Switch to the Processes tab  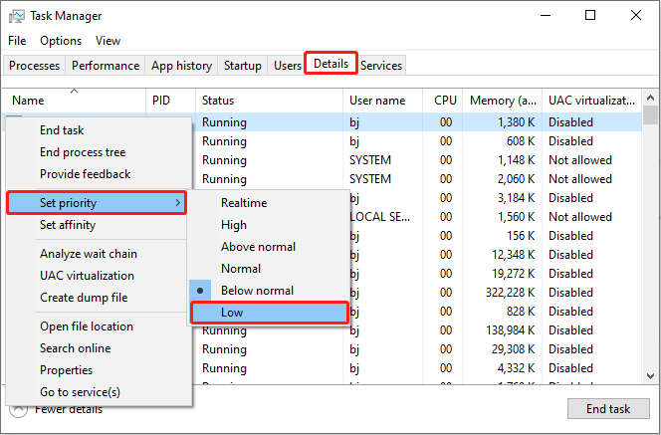34,66
